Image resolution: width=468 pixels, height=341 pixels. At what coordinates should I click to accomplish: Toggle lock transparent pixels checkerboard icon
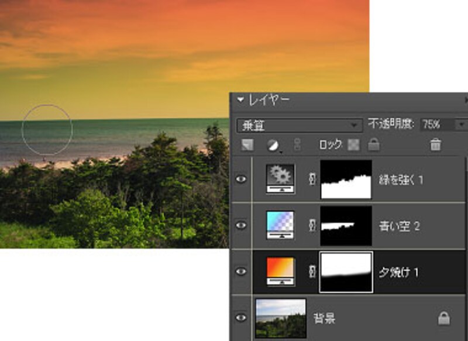[354, 145]
